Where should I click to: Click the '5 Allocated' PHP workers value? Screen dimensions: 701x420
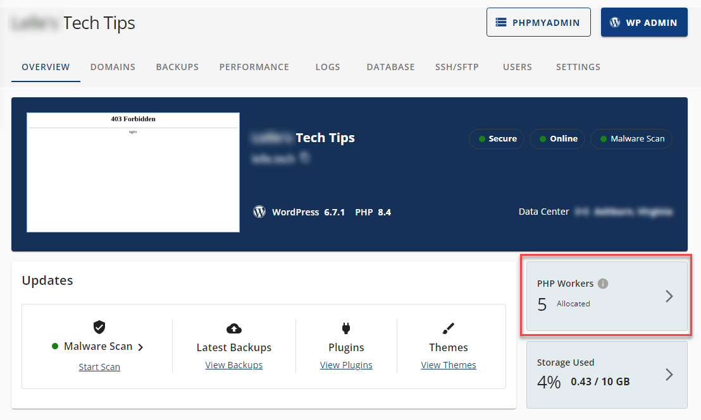coord(563,304)
